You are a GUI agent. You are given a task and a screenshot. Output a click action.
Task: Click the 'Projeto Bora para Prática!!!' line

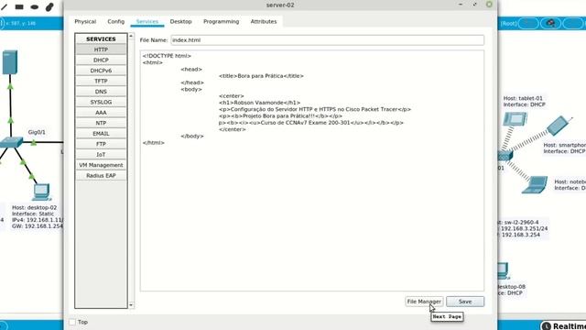click(280, 116)
